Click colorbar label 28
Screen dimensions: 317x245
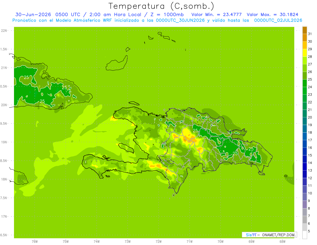coord(310,57)
